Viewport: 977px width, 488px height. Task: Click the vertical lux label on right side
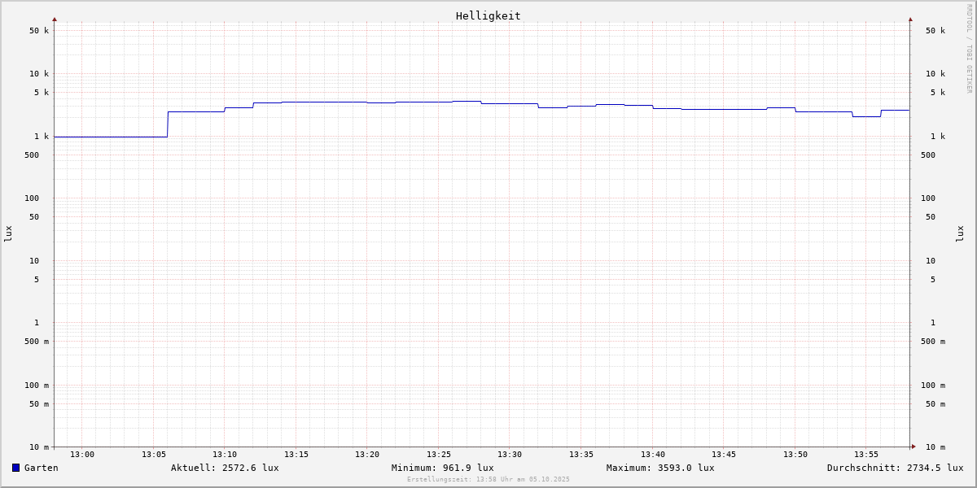tap(960, 233)
